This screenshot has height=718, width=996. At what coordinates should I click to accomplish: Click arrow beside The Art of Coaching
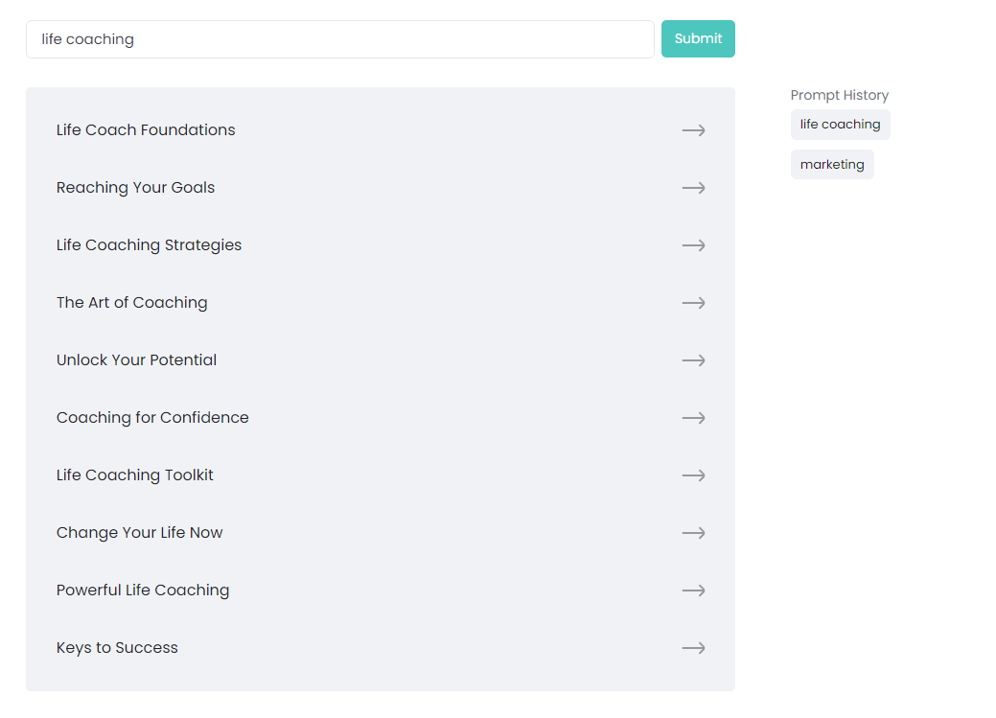[693, 303]
